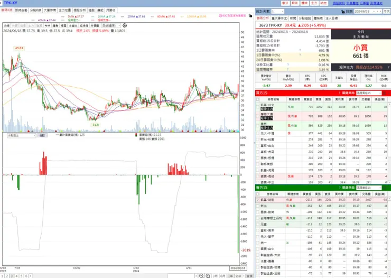391x278 pixels.
Task: Click the 買超 column header in 買方15 table
Action: [308, 99]
